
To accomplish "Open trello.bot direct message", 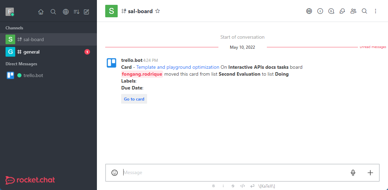I will (48, 75).
